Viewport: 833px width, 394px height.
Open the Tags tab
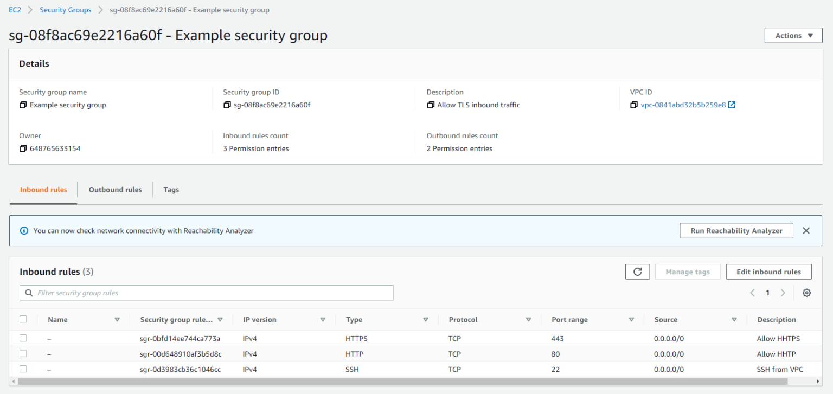click(171, 189)
